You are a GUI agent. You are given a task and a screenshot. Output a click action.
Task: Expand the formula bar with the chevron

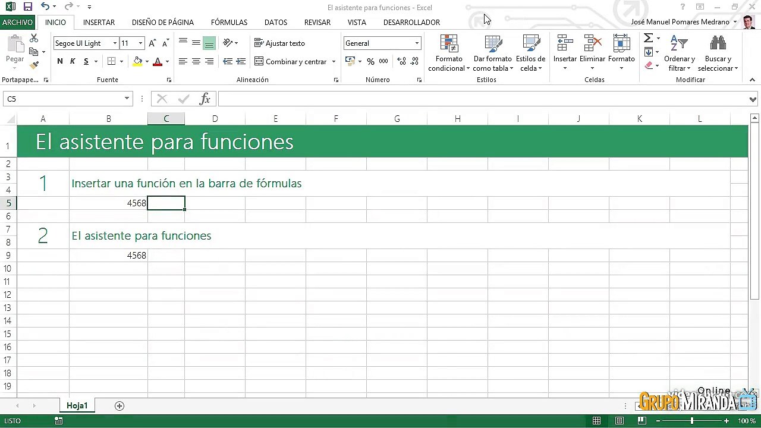[753, 99]
